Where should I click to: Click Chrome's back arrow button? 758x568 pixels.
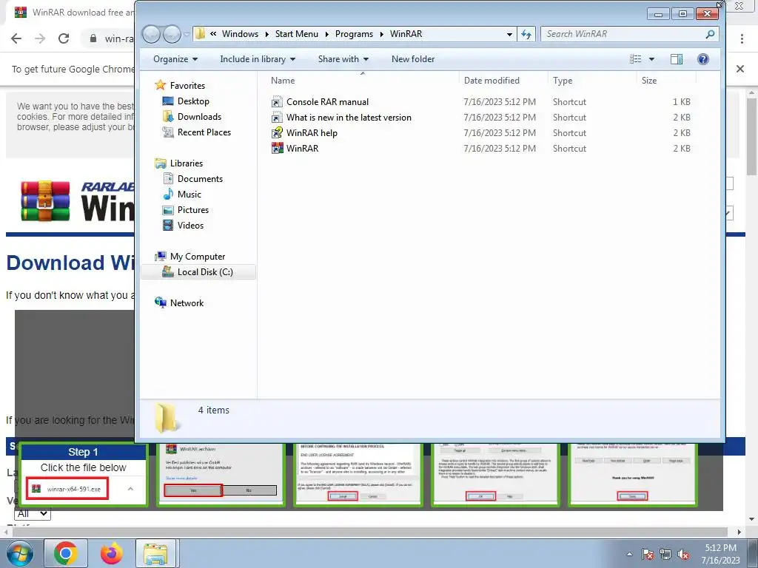coord(16,38)
